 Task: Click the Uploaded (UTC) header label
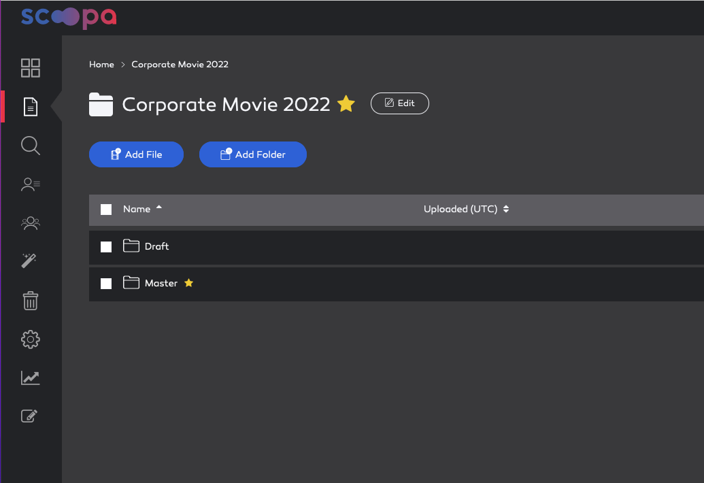460,209
